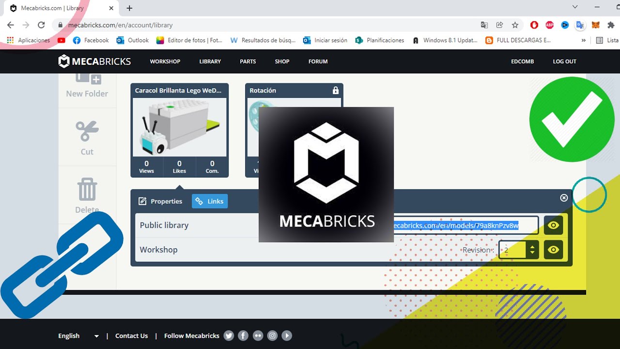
Task: Close the Links panel with X button
Action: coord(564,197)
